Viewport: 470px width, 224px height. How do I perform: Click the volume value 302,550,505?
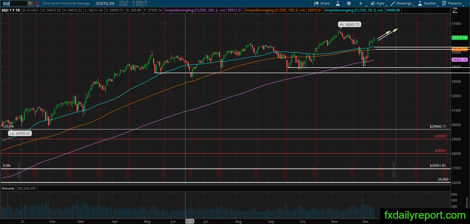pos(26,188)
